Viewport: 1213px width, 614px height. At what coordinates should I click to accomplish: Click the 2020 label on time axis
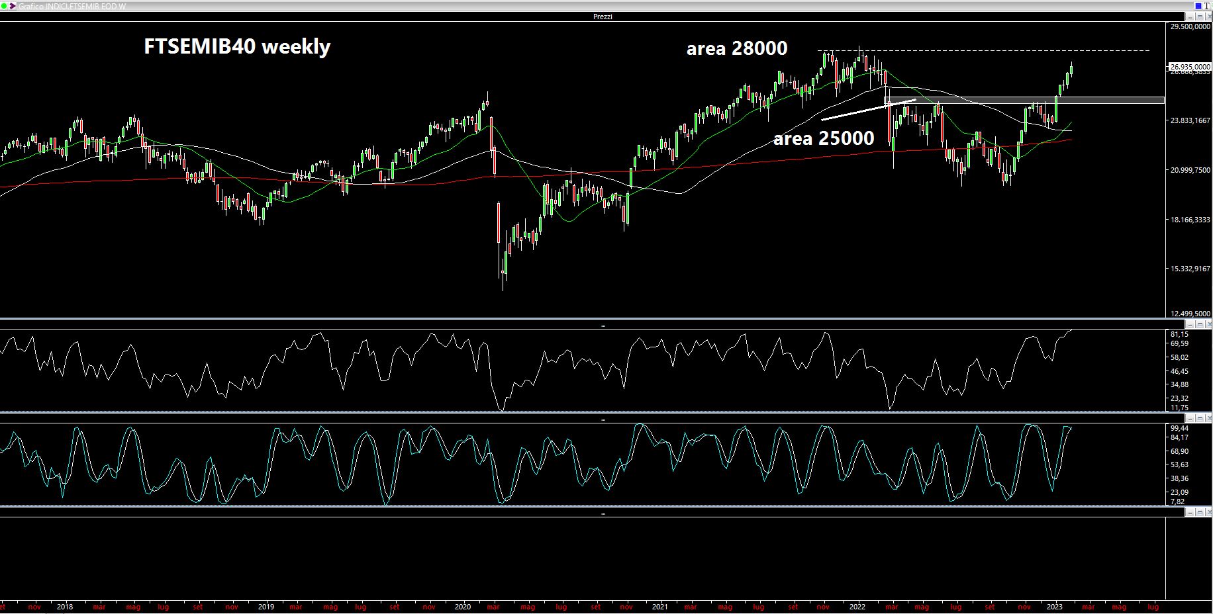click(463, 606)
